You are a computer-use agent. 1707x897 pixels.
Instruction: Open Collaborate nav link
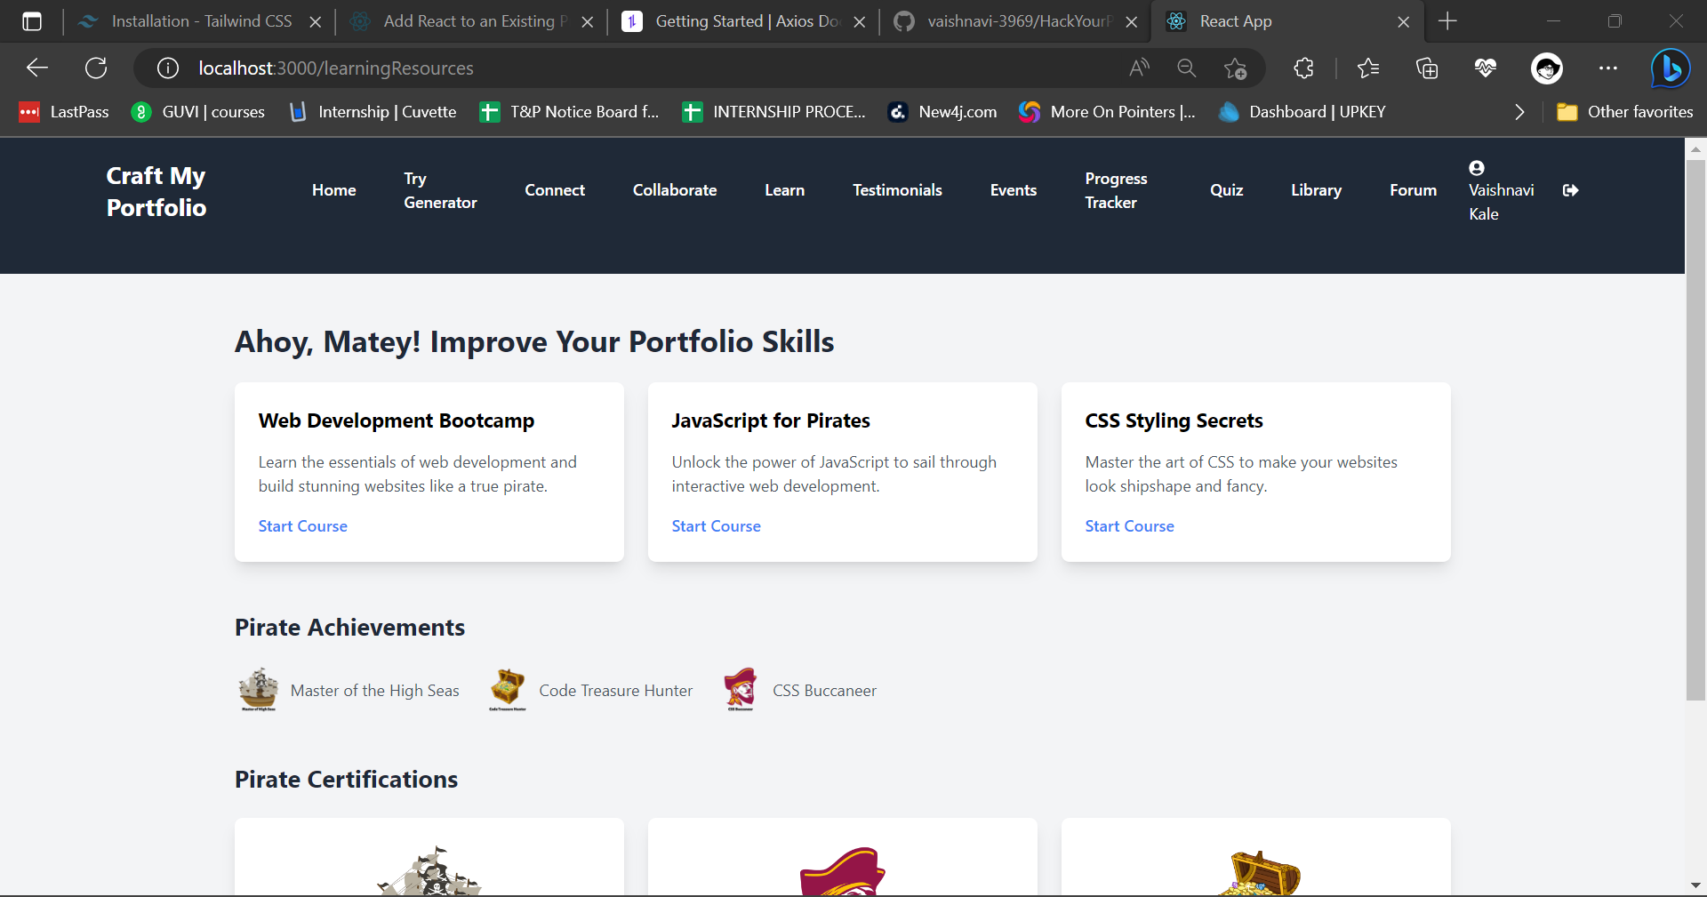pyautogui.click(x=675, y=190)
